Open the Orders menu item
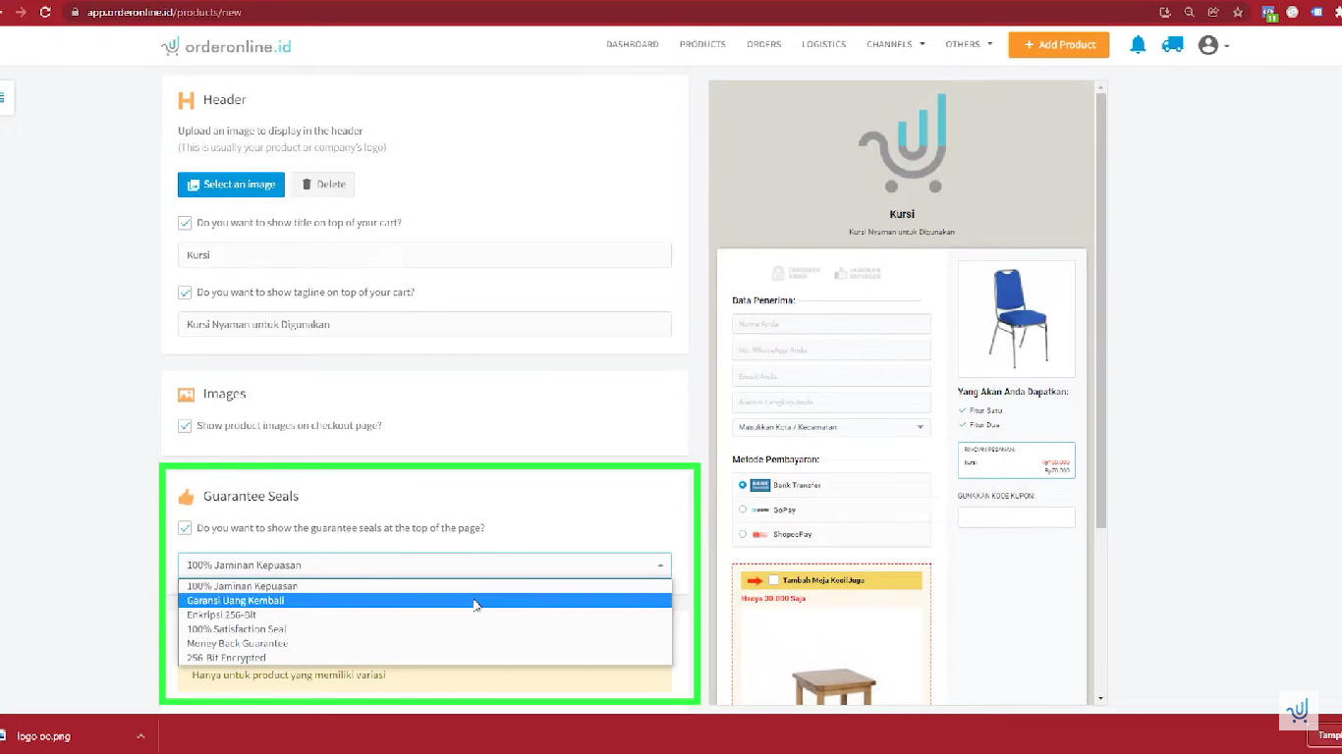This screenshot has width=1342, height=754. coord(763,45)
